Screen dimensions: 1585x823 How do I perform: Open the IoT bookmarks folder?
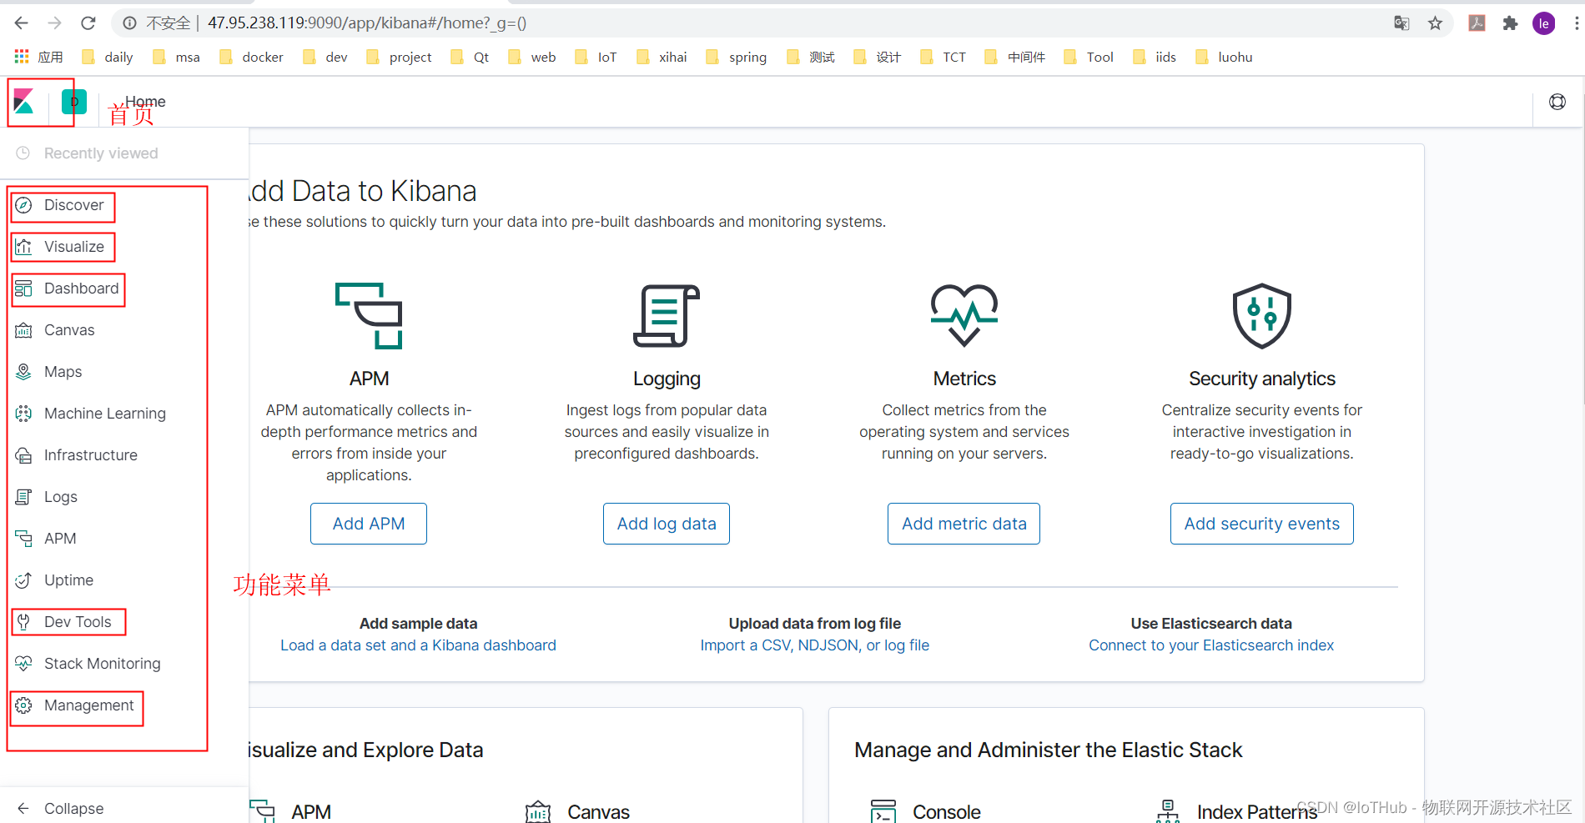(596, 57)
